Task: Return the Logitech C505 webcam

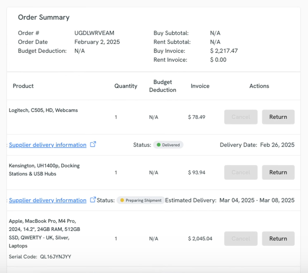Action: click(278, 117)
